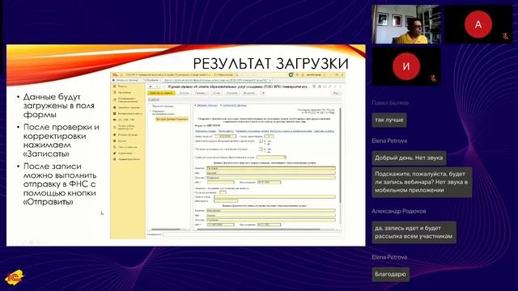518x291 pixels.
Task: Open the 'Проверка' dropdown in 1C toolbar
Action: point(201,93)
